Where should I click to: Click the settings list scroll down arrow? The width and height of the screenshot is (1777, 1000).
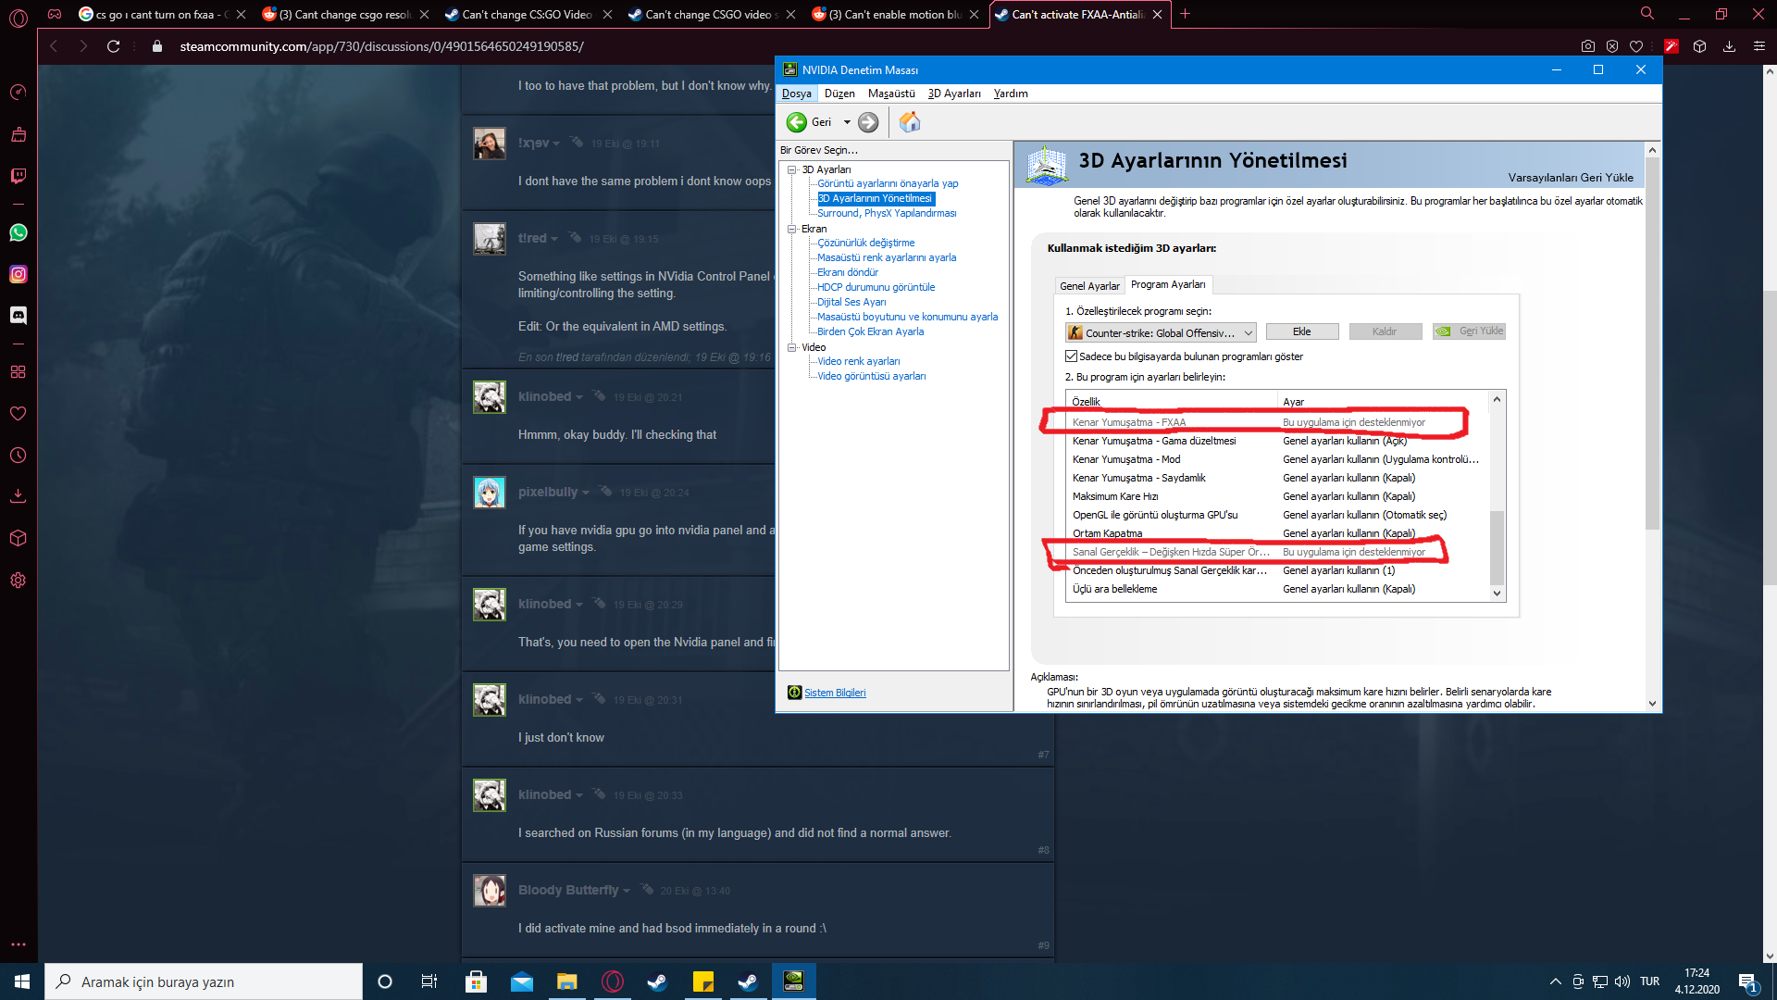point(1497,594)
